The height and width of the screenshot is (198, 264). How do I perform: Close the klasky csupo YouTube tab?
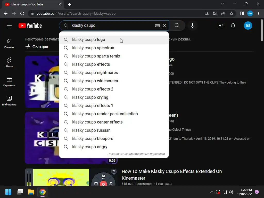[x=60, y=4]
